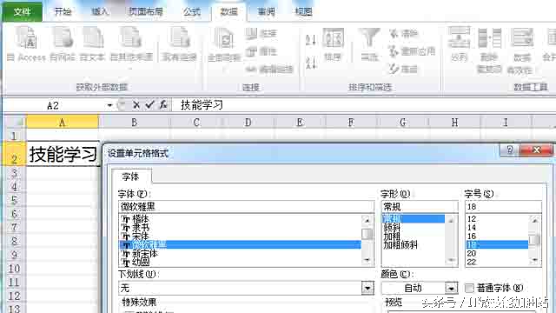
Task: Select 倾斜 (italic) font style
Action: [x=392, y=228]
